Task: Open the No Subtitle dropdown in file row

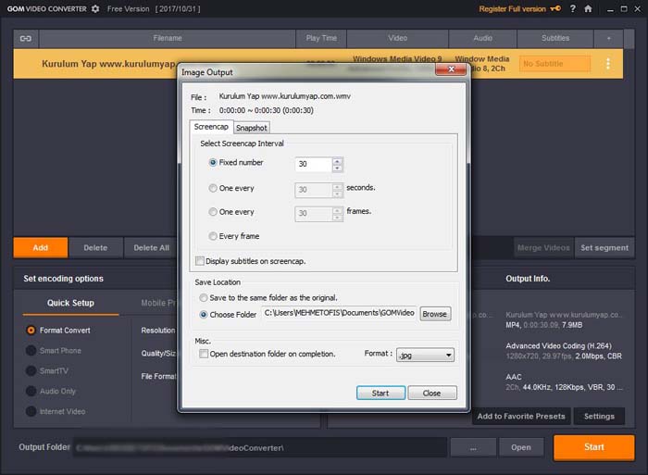Action: (555, 64)
